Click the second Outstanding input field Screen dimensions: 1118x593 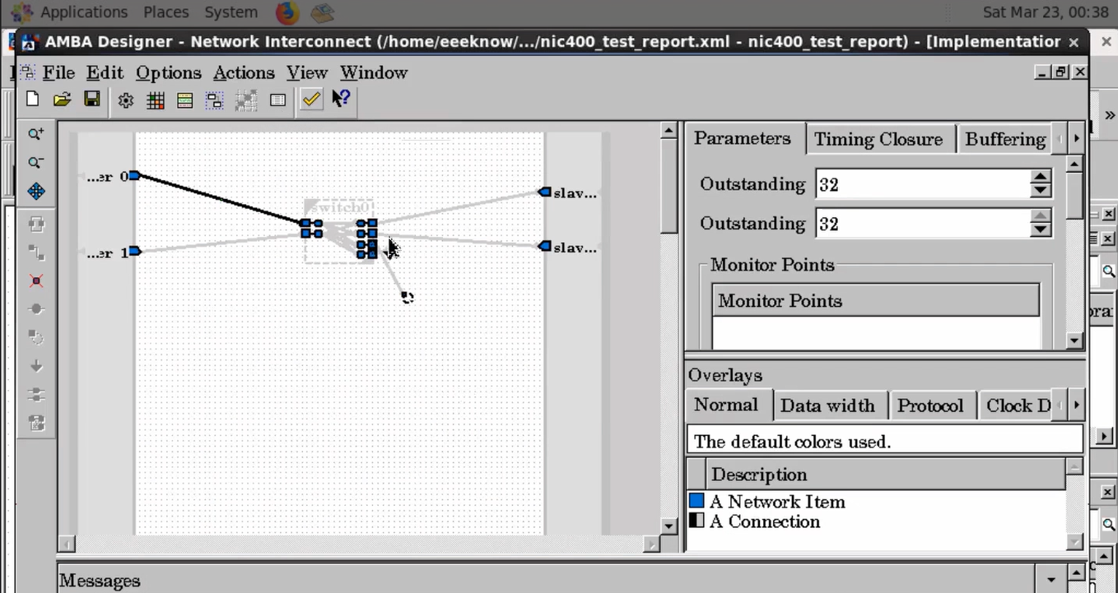(923, 224)
